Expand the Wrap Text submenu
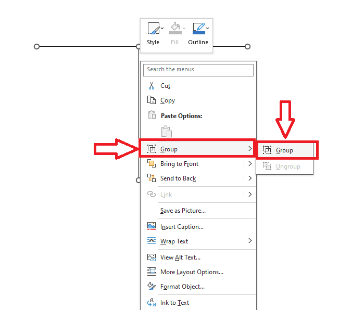The width and height of the screenshot is (352, 310). (250, 241)
